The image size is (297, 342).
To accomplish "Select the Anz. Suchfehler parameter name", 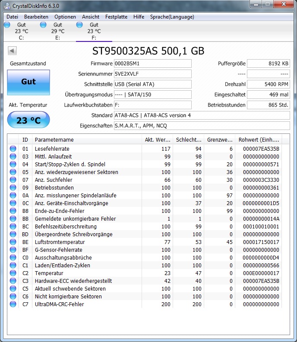I will [x=54, y=180].
